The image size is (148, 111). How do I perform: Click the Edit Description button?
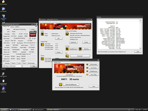coord(93,64)
